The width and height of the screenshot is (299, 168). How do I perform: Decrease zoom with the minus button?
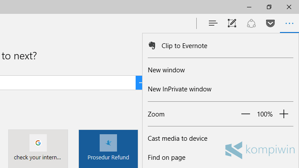[x=246, y=114]
